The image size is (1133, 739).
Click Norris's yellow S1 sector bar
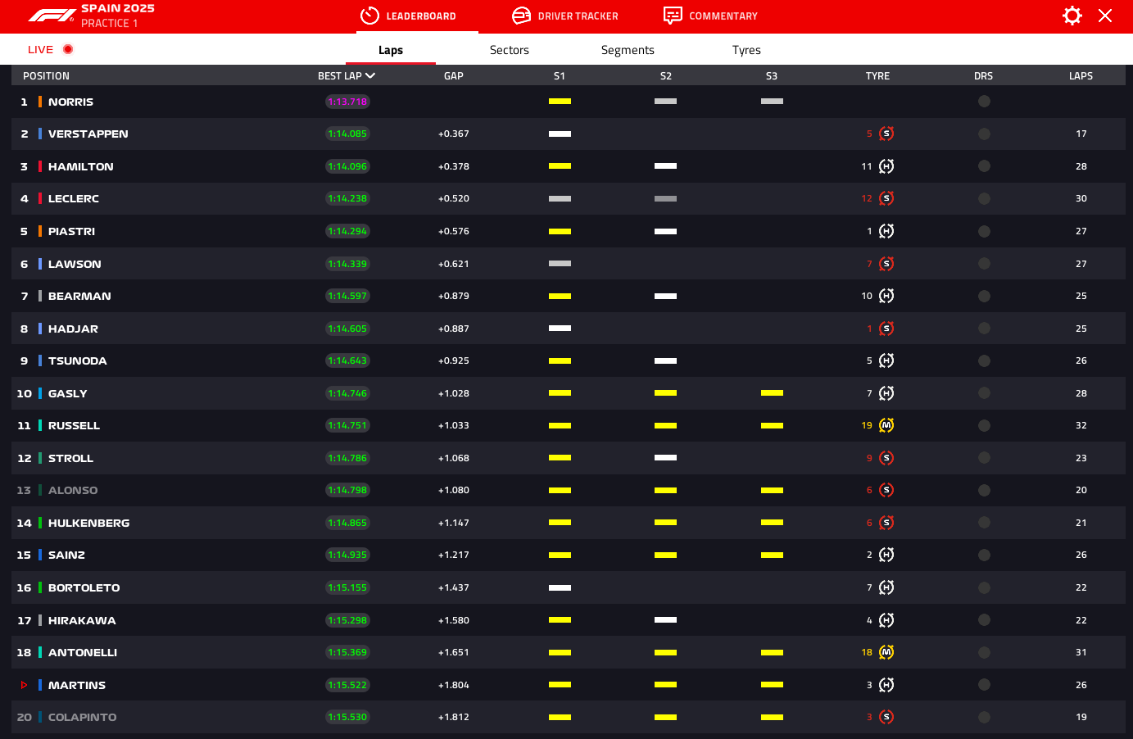click(560, 102)
